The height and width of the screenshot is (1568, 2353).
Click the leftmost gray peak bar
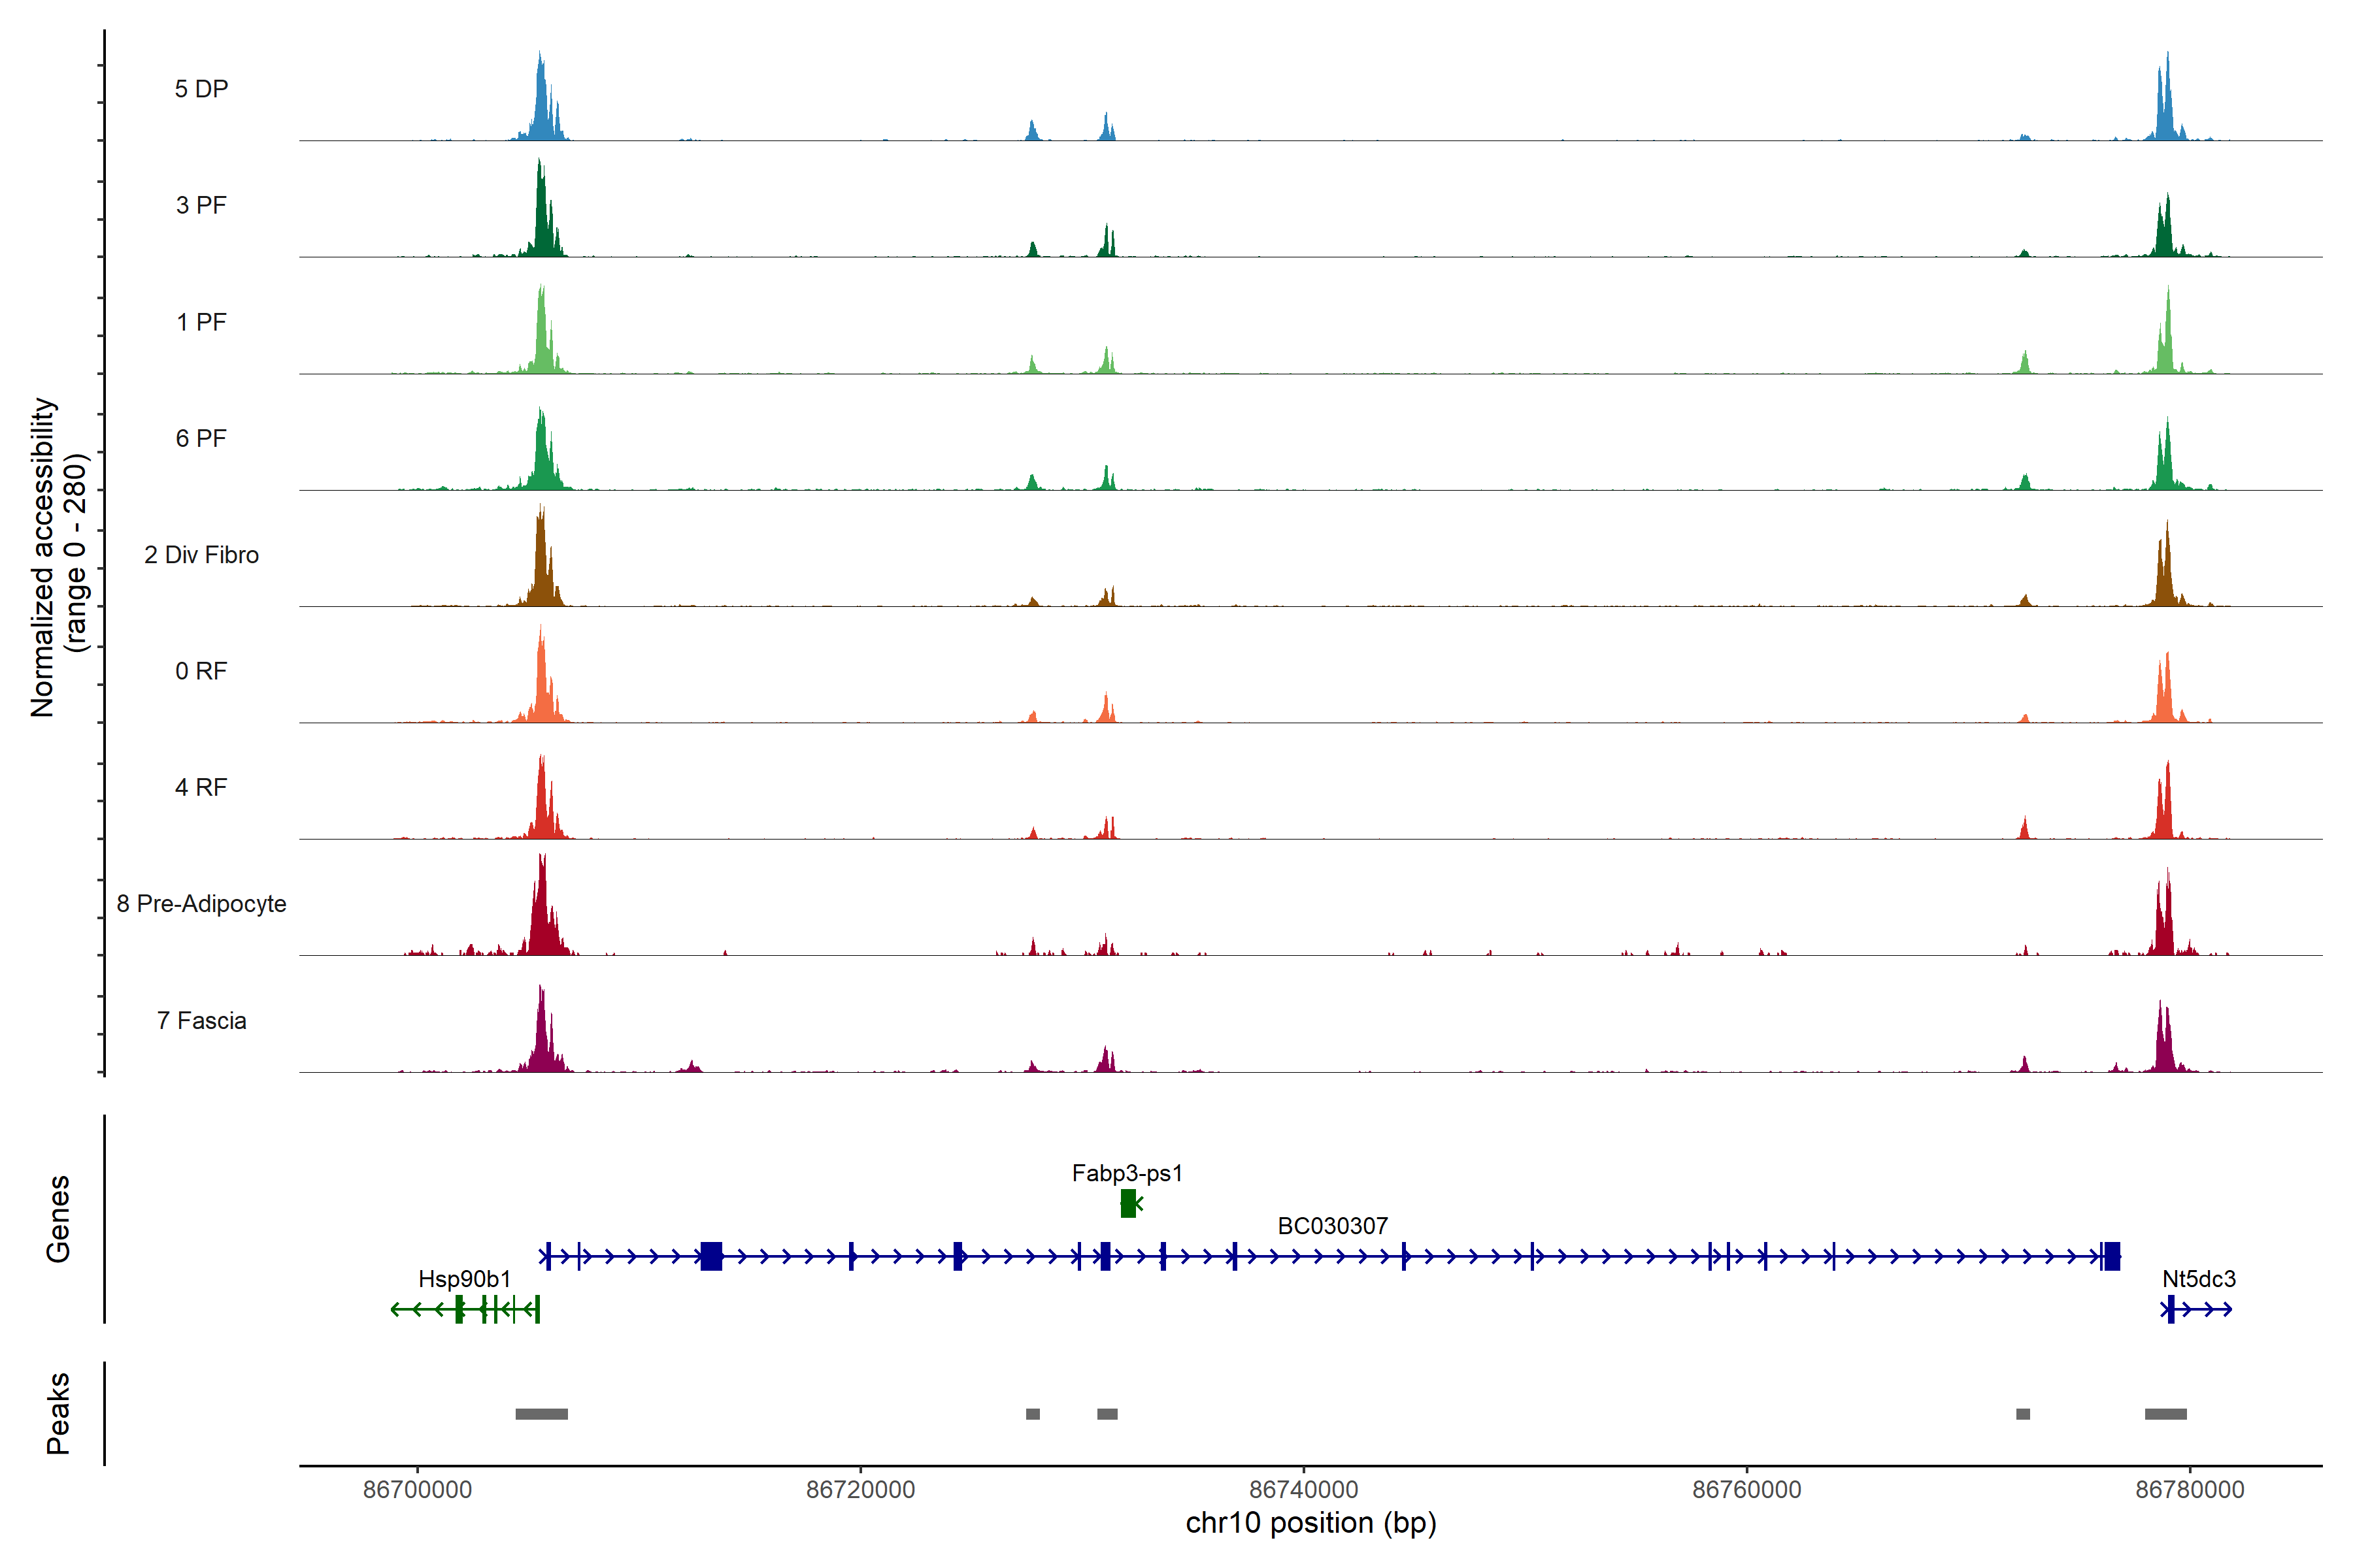[541, 1414]
